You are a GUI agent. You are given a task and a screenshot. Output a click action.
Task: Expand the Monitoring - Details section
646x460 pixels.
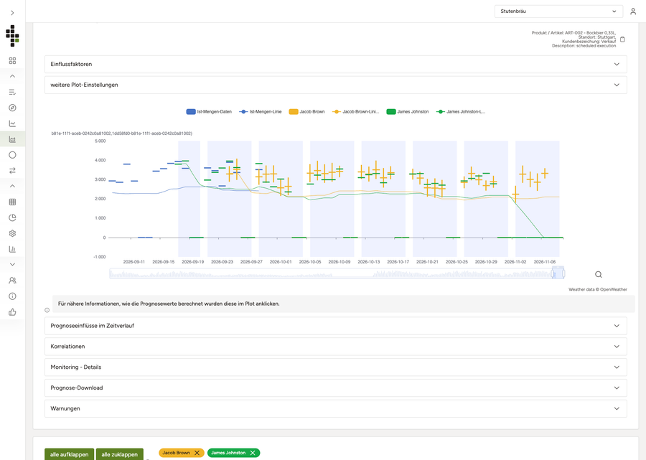[x=335, y=367]
